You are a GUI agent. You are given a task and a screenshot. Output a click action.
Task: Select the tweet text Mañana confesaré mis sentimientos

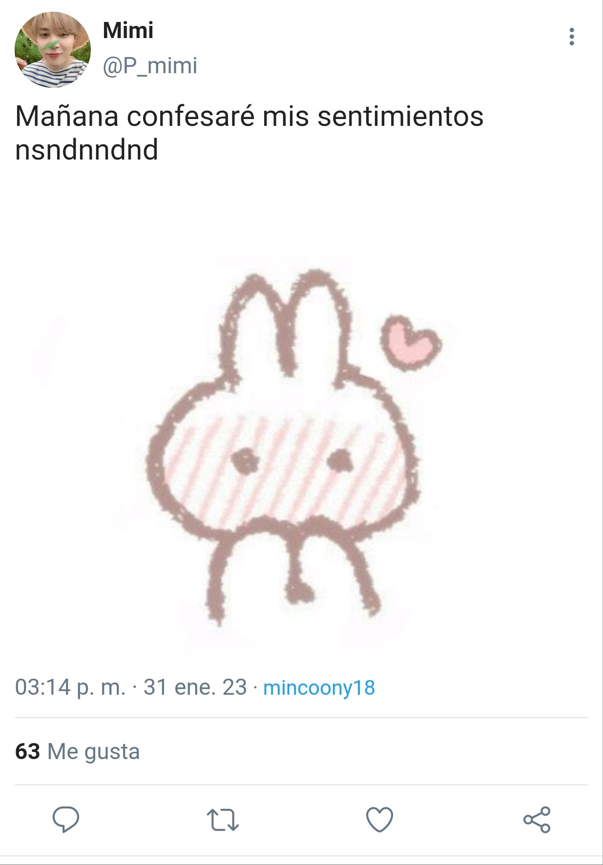[250, 116]
